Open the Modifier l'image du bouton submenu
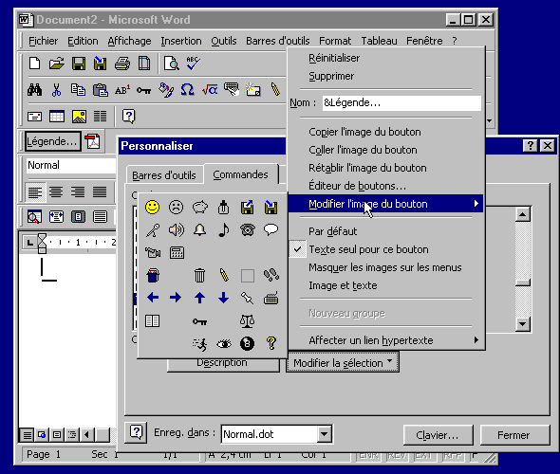The height and width of the screenshot is (474, 560). click(385, 204)
